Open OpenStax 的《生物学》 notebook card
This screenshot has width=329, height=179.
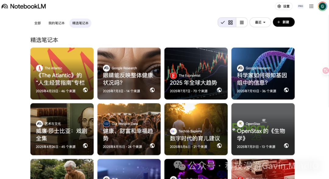[263, 129]
